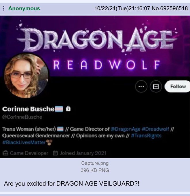Screen dimensions: 190x196
Task: Open the @DragonAge mention link
Action: [x=125, y=129]
